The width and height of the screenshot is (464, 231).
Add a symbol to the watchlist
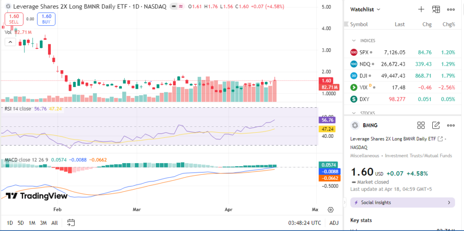click(421, 9)
